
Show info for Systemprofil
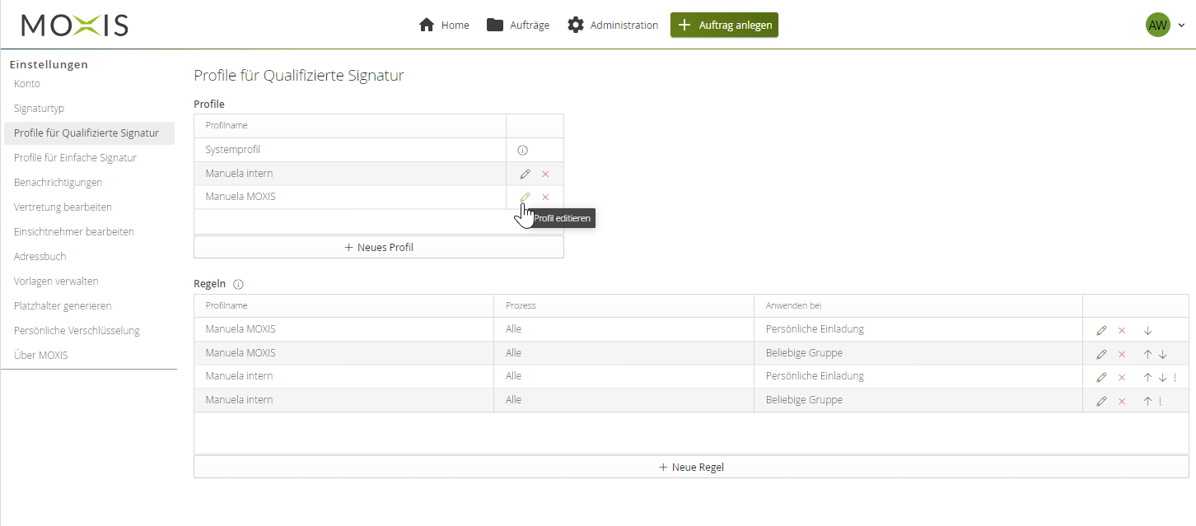(522, 151)
